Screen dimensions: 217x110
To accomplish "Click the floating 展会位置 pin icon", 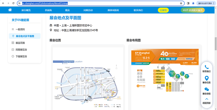I will point(206,78).
